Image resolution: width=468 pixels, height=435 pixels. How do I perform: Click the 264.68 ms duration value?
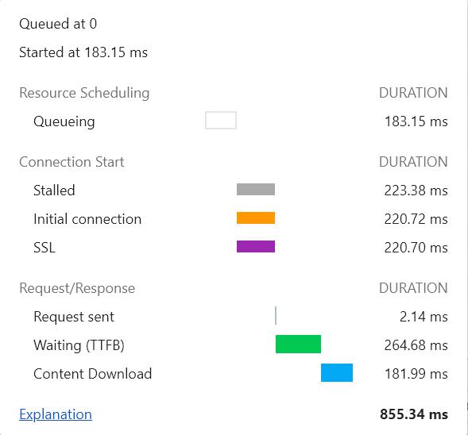tap(416, 345)
